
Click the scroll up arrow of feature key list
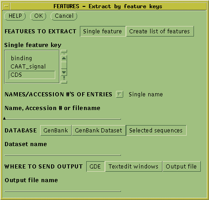[64, 58]
